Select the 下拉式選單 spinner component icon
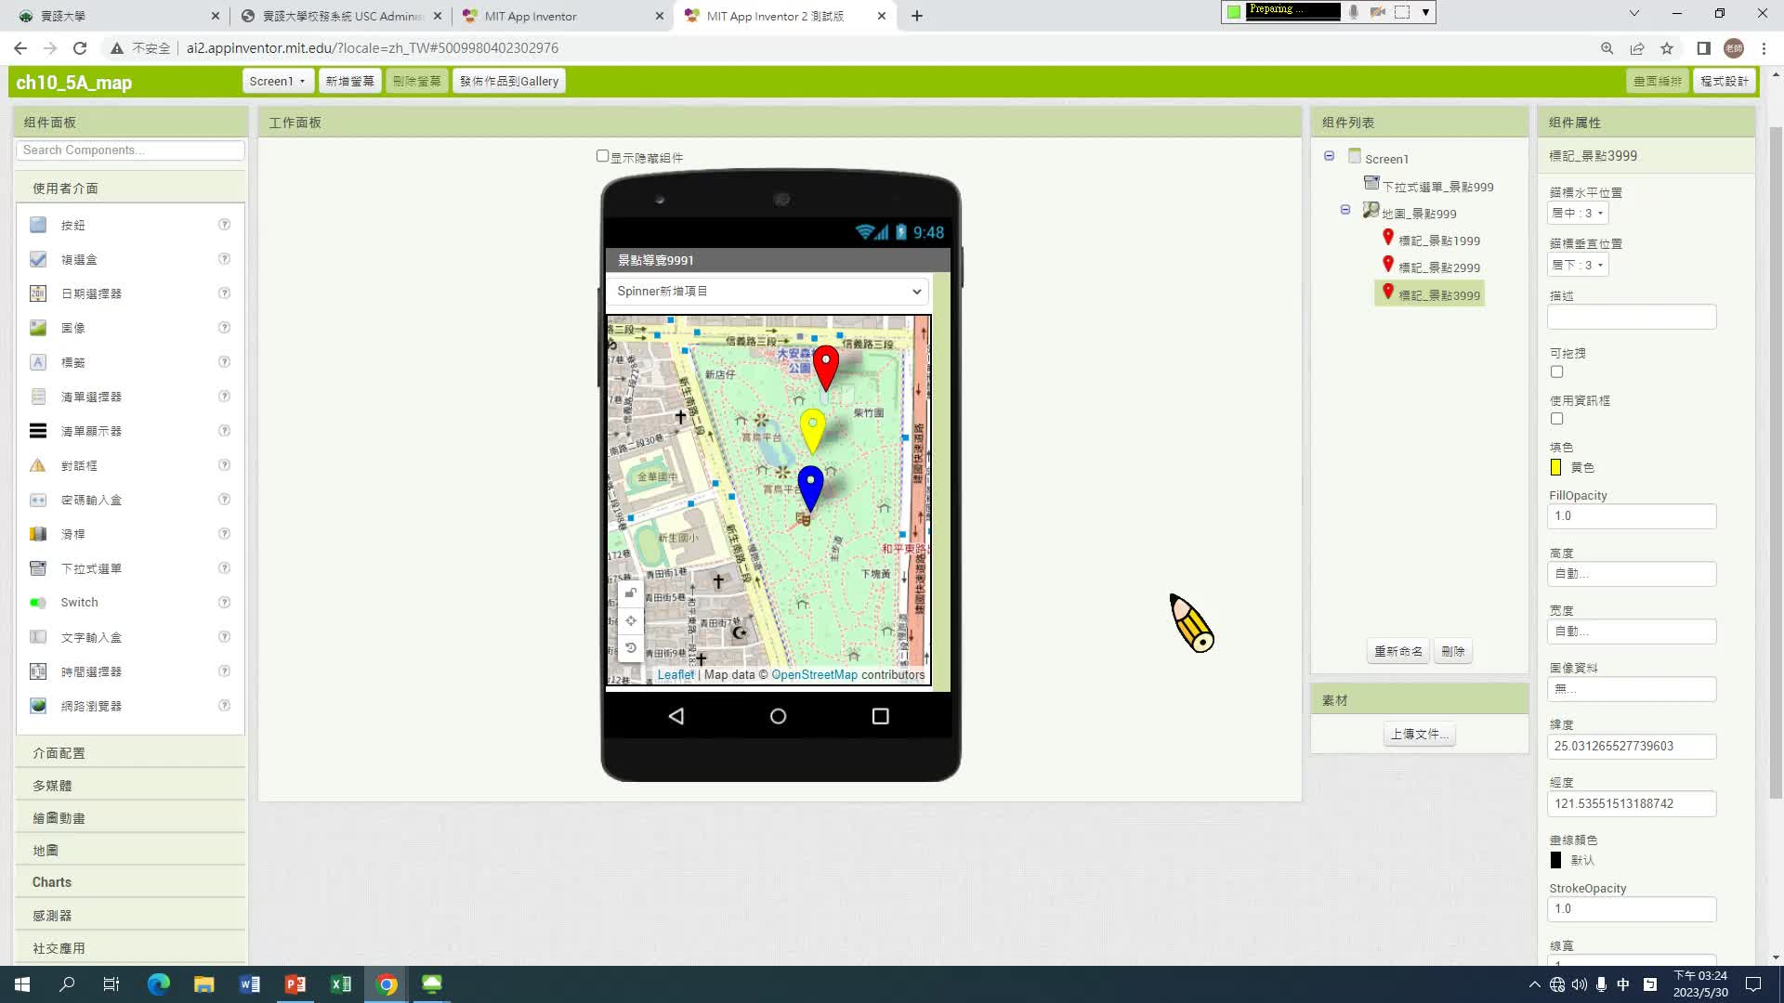Screen dimensions: 1784x1003 tap(38, 568)
